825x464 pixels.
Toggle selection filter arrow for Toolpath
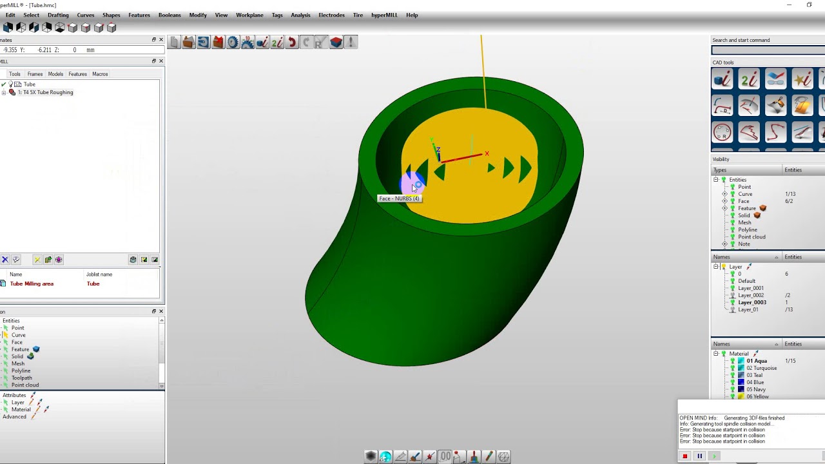click(6, 378)
